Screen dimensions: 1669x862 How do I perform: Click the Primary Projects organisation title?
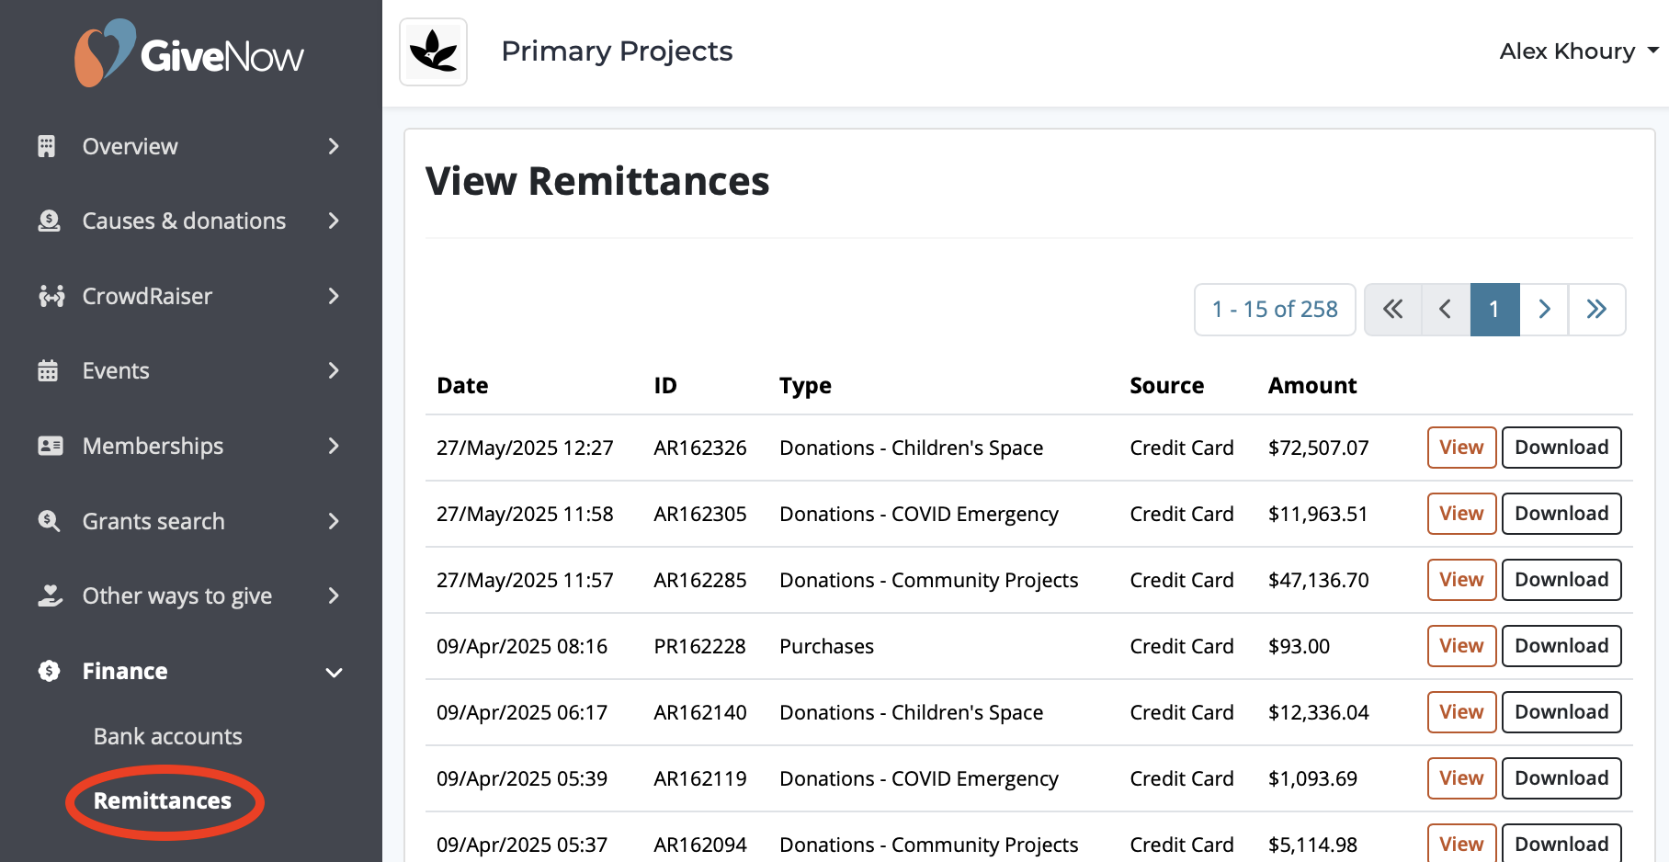[617, 51]
